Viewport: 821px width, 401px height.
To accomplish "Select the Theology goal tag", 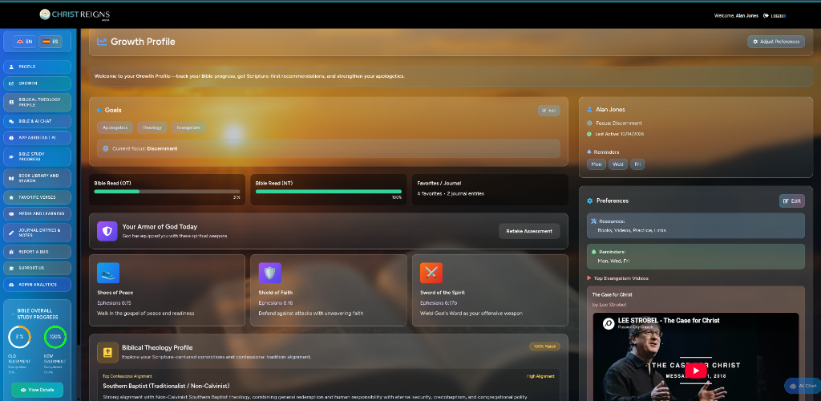I will click(152, 128).
